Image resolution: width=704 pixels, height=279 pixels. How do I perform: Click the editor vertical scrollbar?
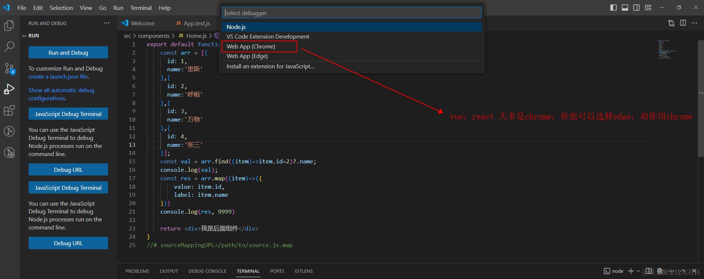click(x=701, y=98)
